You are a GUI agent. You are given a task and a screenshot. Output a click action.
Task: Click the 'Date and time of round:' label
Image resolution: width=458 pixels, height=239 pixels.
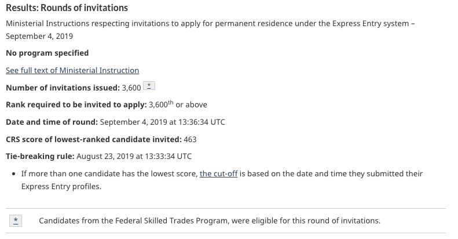52,122
